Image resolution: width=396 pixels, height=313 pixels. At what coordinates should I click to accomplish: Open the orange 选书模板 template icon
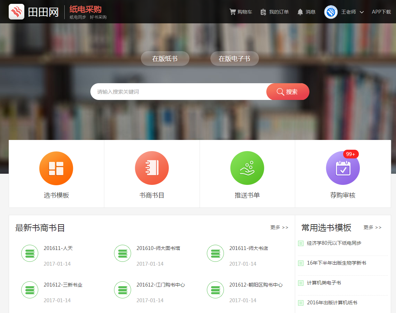pos(56,168)
